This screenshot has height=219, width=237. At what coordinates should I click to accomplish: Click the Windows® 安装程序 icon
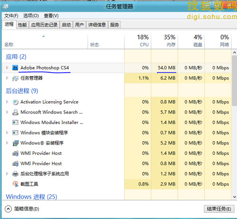15,143
